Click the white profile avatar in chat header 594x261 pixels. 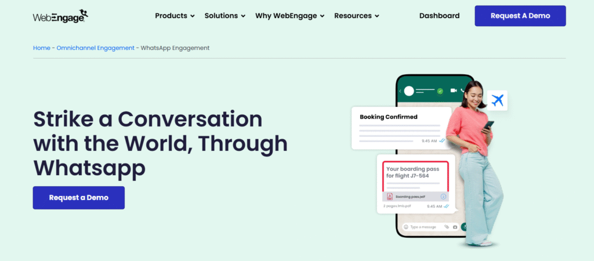[x=409, y=91]
